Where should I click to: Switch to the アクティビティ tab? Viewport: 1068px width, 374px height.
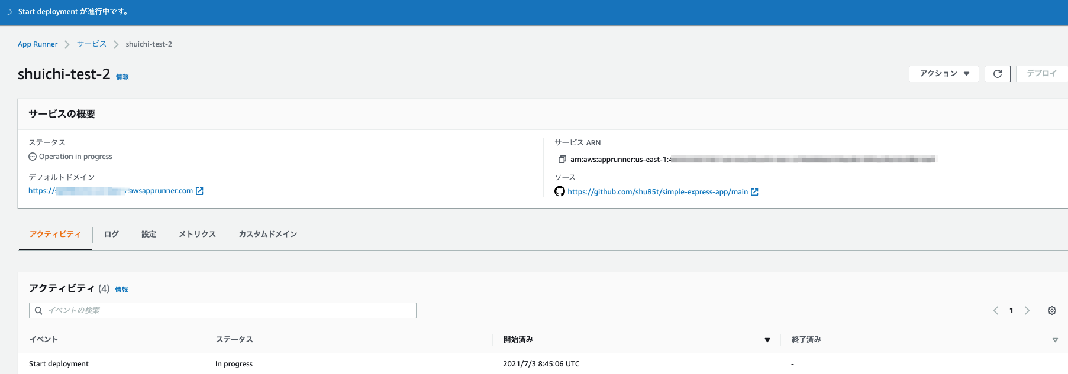[55, 235]
